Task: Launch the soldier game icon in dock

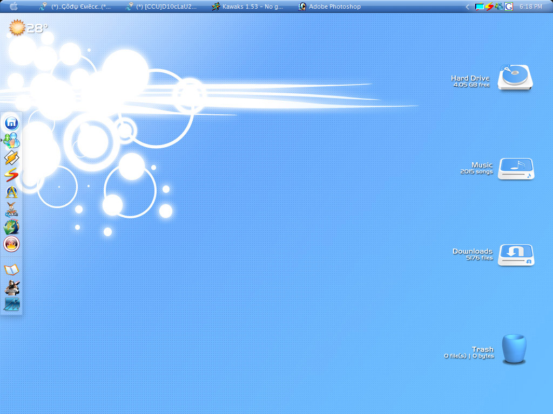Action: (x=12, y=287)
